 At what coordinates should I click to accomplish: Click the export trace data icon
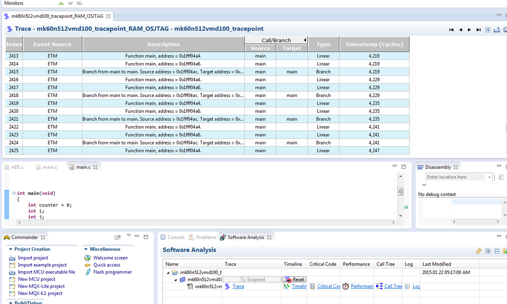pos(497,30)
